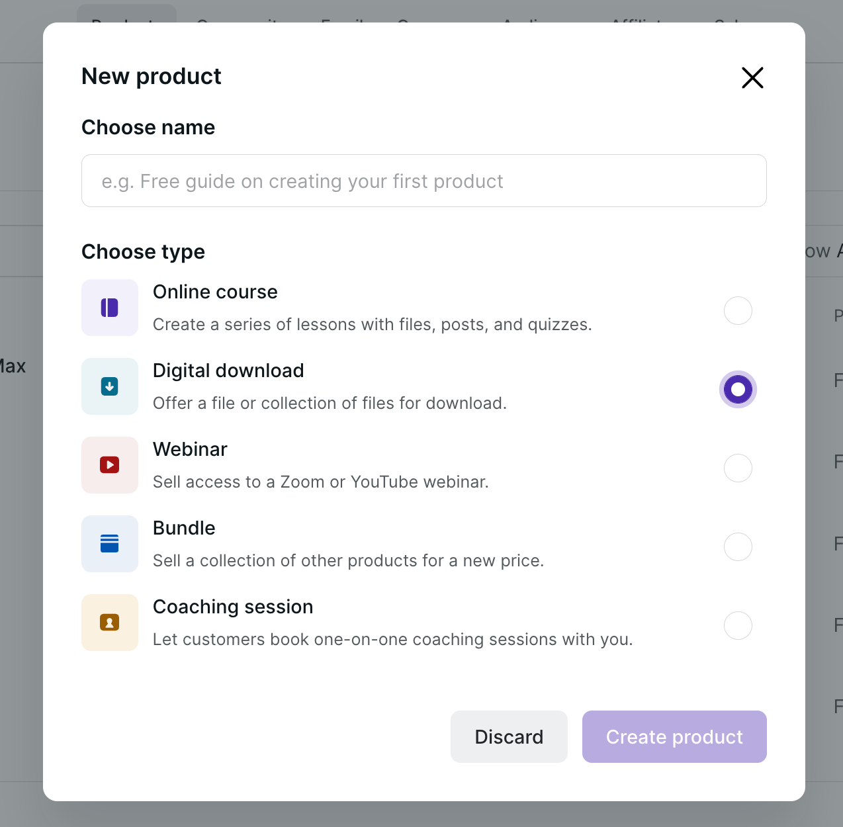Click the Coaching session title label
843x827 pixels.
click(233, 607)
